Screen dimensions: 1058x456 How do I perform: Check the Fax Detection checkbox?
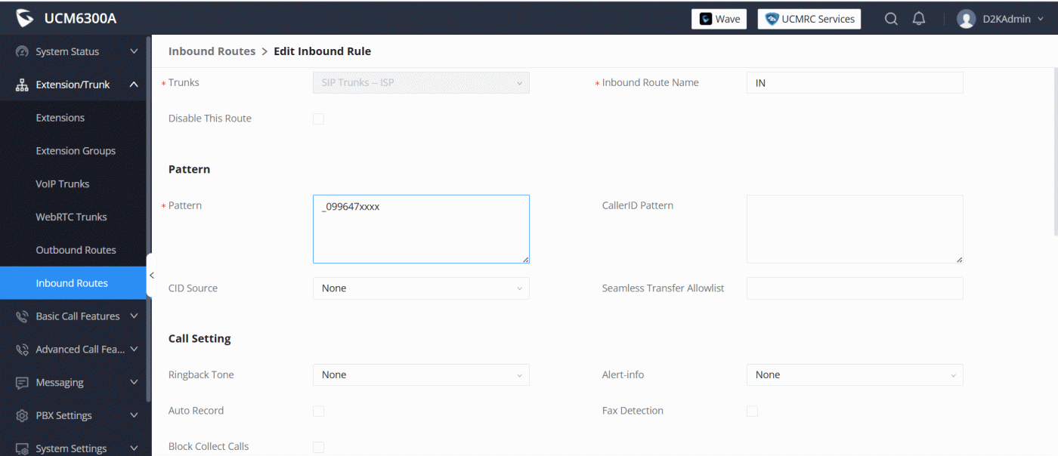coord(752,411)
